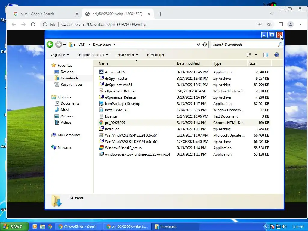Screen dimensions: 308x231
Task: Select Win7AndW2K8R2 zip archive icon
Action: click(101, 141)
